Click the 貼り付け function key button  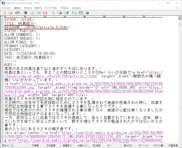[x=128, y=145]
